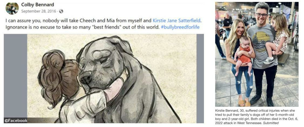The height and width of the screenshot is (127, 304).
Task: Click the dog's nose in the drawing
Action: point(86,77)
